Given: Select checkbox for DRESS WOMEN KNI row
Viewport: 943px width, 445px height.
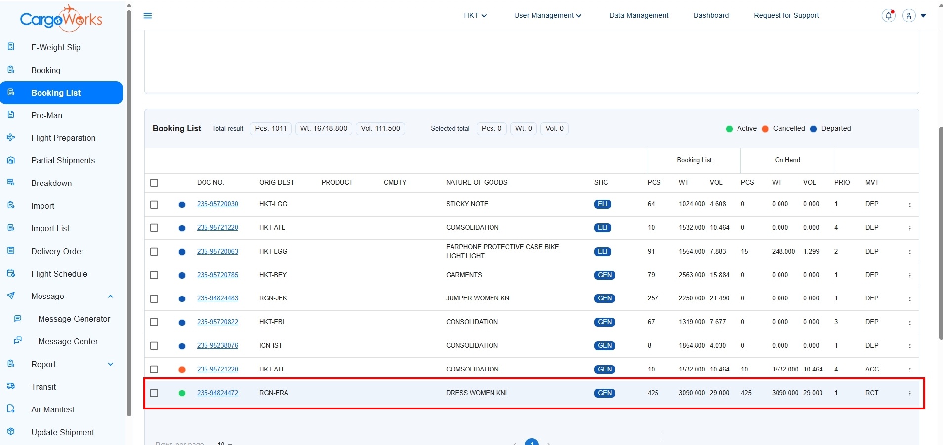Looking at the screenshot, I should tap(154, 393).
